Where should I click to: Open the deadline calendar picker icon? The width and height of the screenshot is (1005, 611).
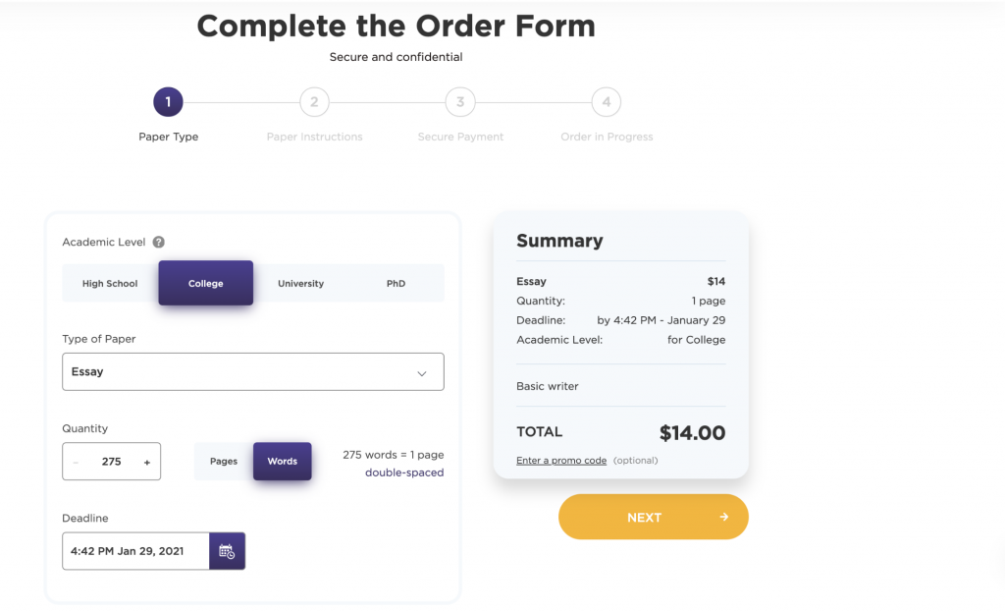pyautogui.click(x=227, y=551)
